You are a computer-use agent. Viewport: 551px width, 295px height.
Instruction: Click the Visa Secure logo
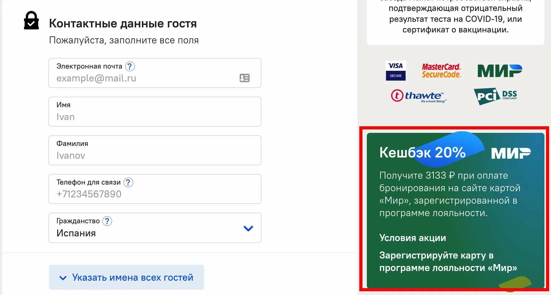pyautogui.click(x=395, y=71)
